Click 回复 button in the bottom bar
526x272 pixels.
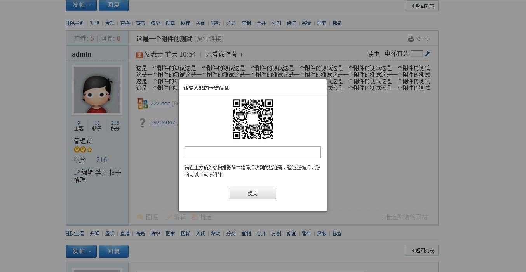click(x=113, y=251)
